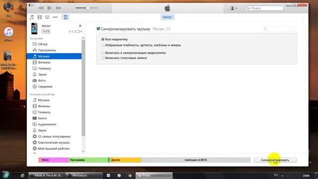The width and height of the screenshot is (318, 179).
Task: Open the 25 самых популярных playlist
Action: pos(54,136)
